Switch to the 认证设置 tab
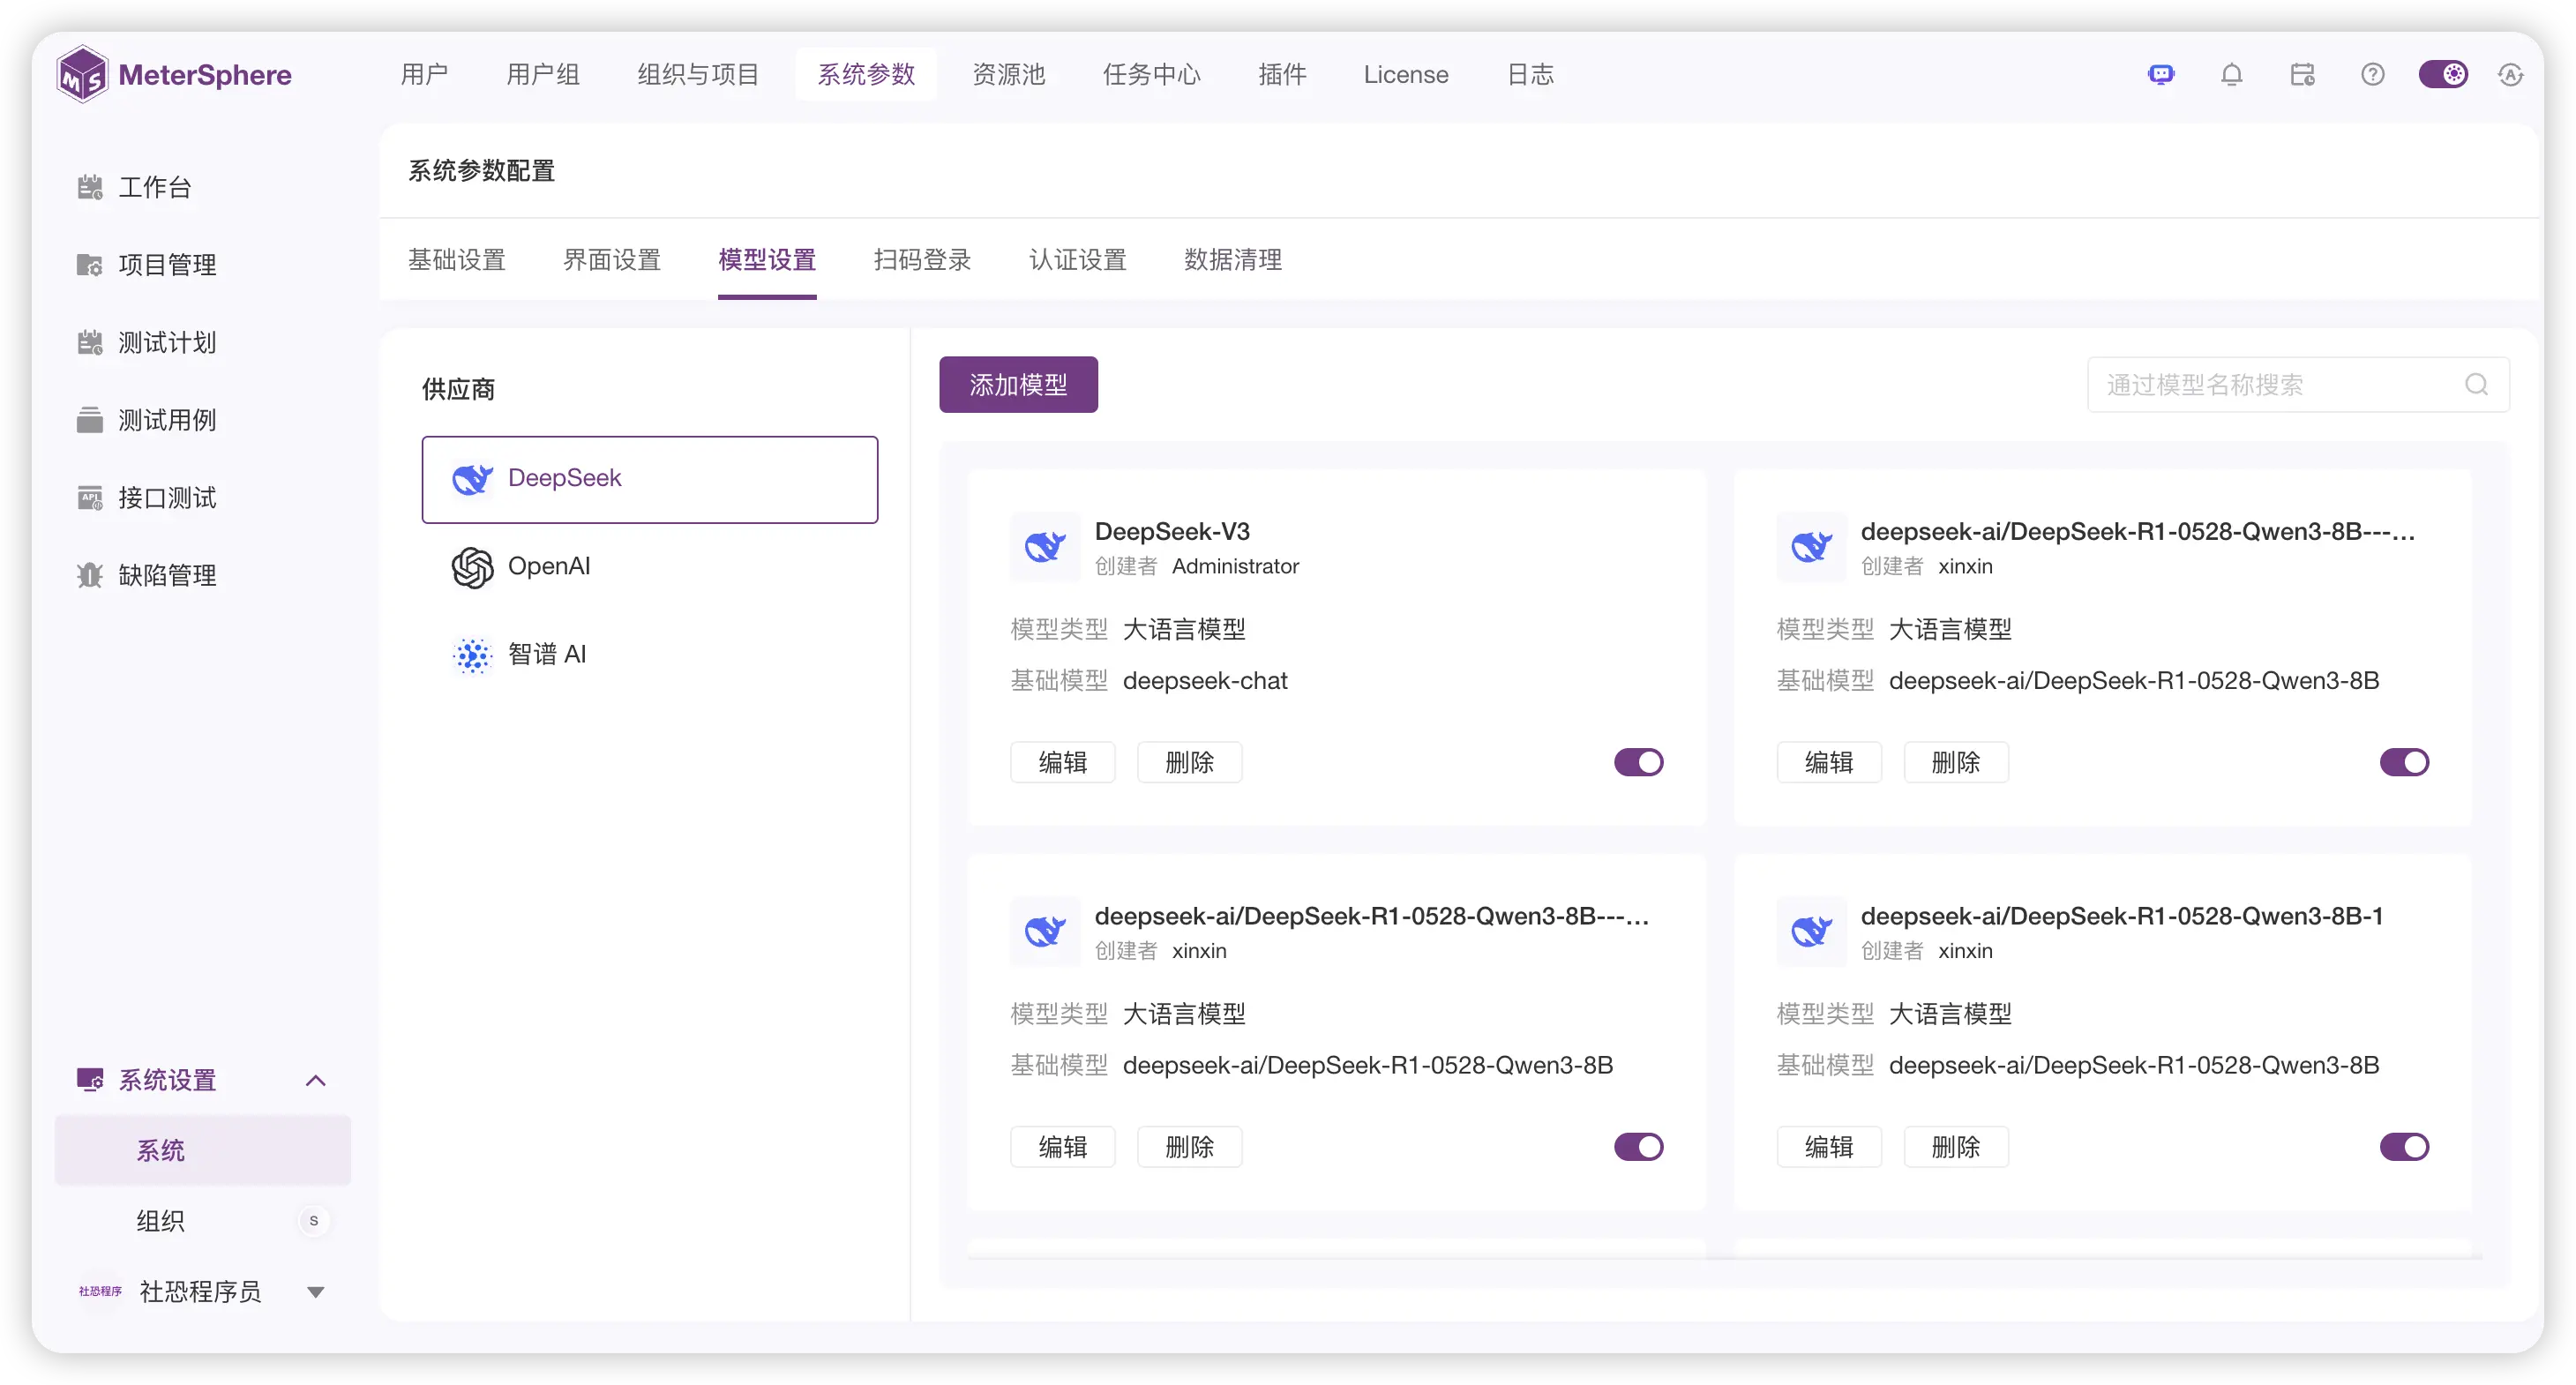Image resolution: width=2576 pixels, height=1385 pixels. (x=1078, y=260)
